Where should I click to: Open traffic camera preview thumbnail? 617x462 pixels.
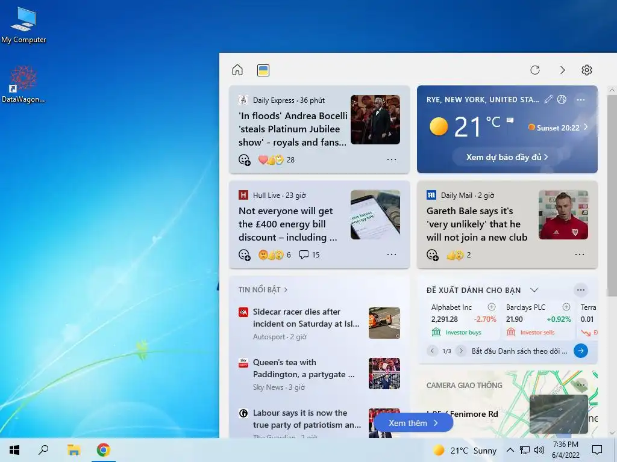point(559,414)
